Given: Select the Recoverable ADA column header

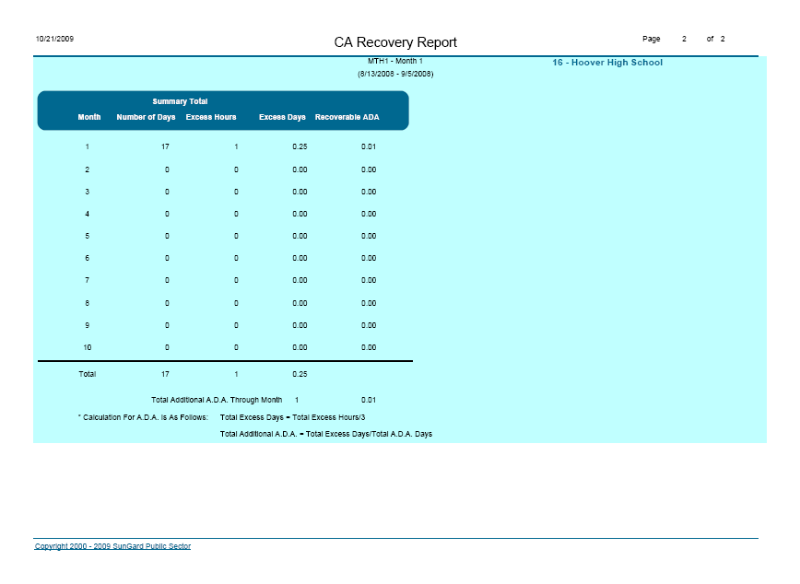Looking at the screenshot, I should pyautogui.click(x=347, y=118).
